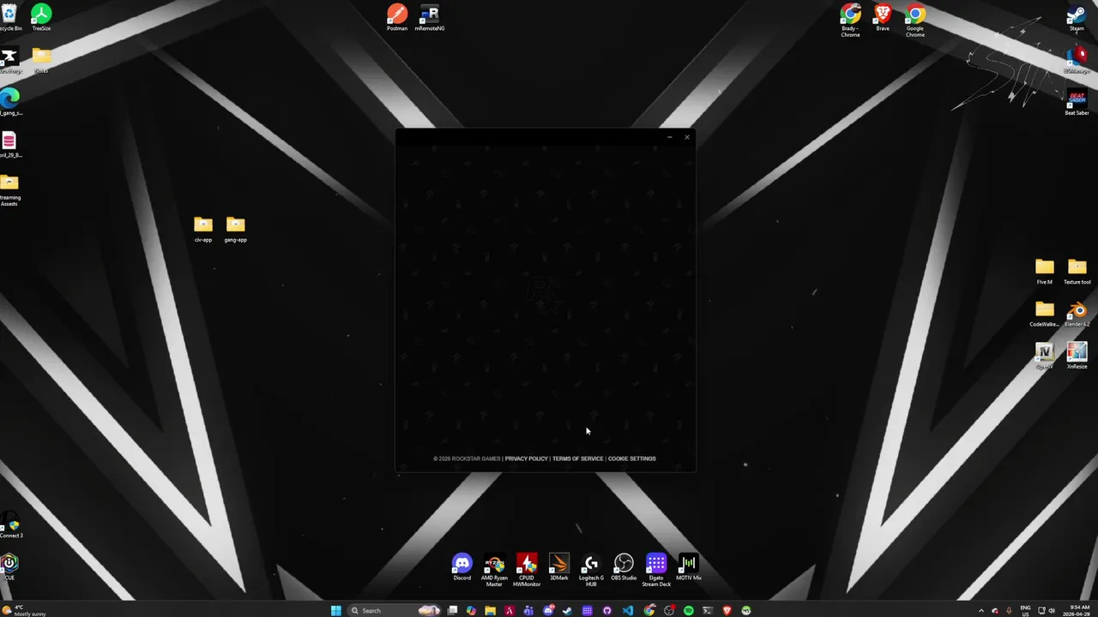Open AMD Ryzen Master shortcut
This screenshot has height=617, width=1098.
pyautogui.click(x=494, y=570)
